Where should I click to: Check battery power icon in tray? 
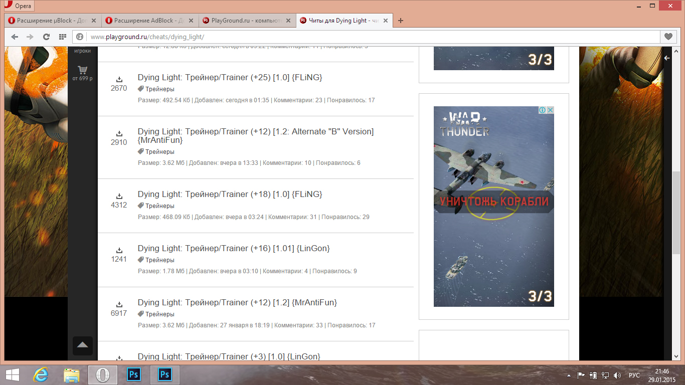pyautogui.click(x=593, y=375)
